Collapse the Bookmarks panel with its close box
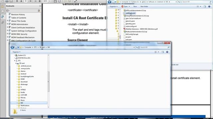Screen dimensions: 213x119 [x=40, y=6]
